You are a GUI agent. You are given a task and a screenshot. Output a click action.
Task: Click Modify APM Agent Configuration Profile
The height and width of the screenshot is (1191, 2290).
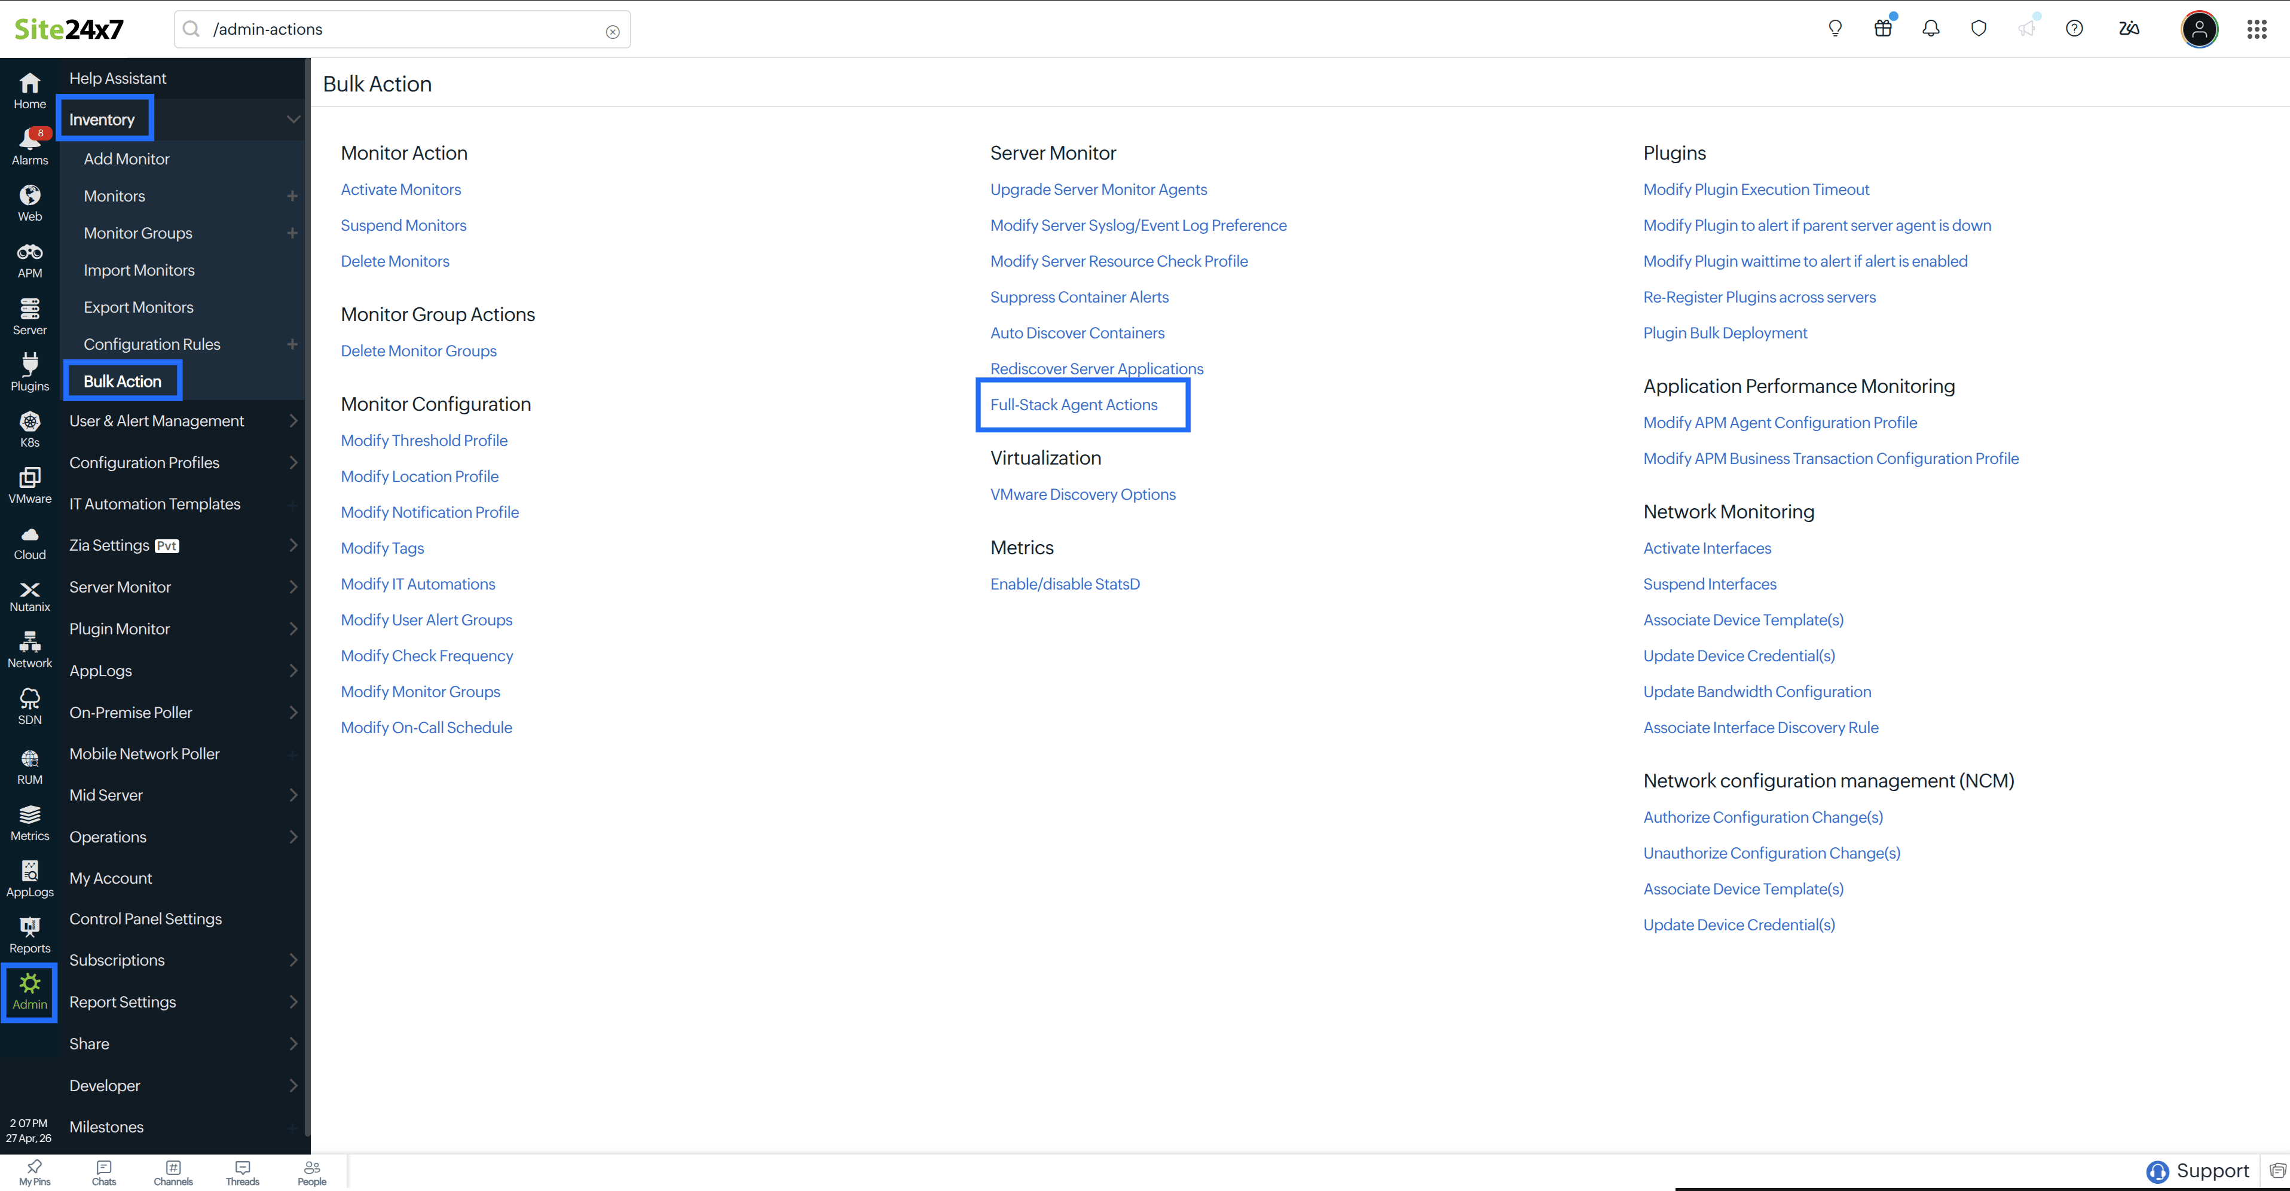(x=1780, y=423)
